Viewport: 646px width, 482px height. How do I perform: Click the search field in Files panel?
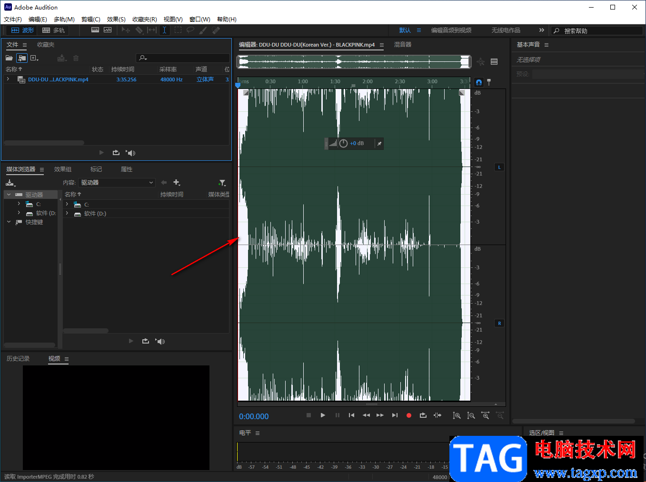pos(183,58)
